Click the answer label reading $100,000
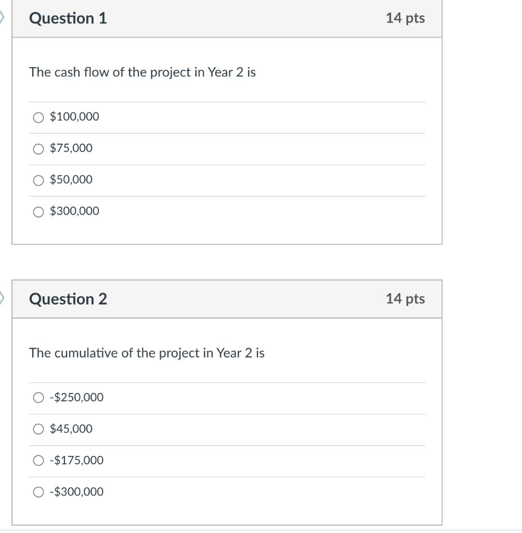 pyautogui.click(x=74, y=117)
